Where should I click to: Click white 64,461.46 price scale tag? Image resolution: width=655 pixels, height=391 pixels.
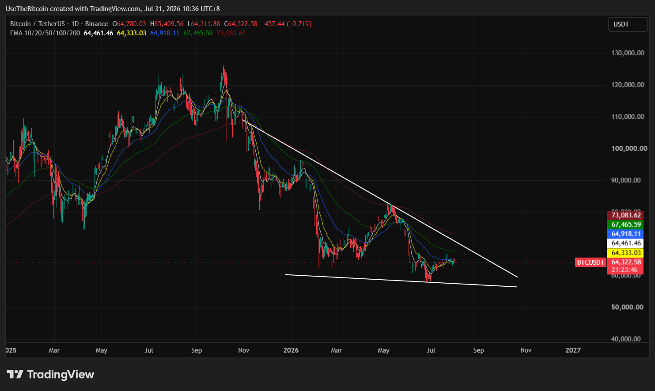(x=625, y=243)
